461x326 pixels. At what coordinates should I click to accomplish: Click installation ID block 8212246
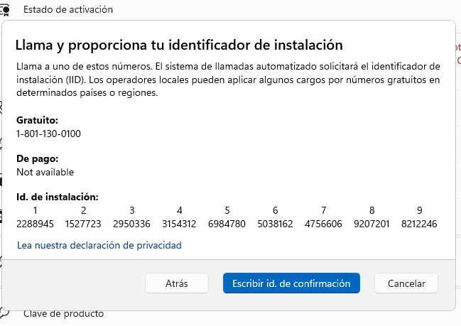(419, 224)
